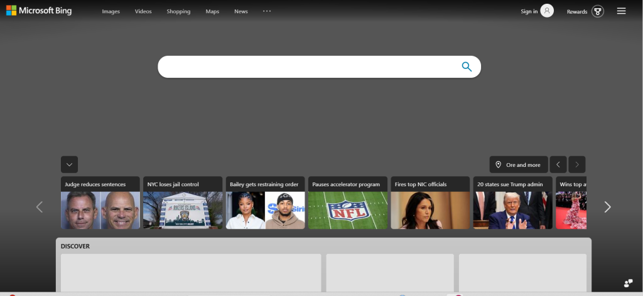
Task: Move the news carousel back with the left arrow
Action: click(x=40, y=207)
